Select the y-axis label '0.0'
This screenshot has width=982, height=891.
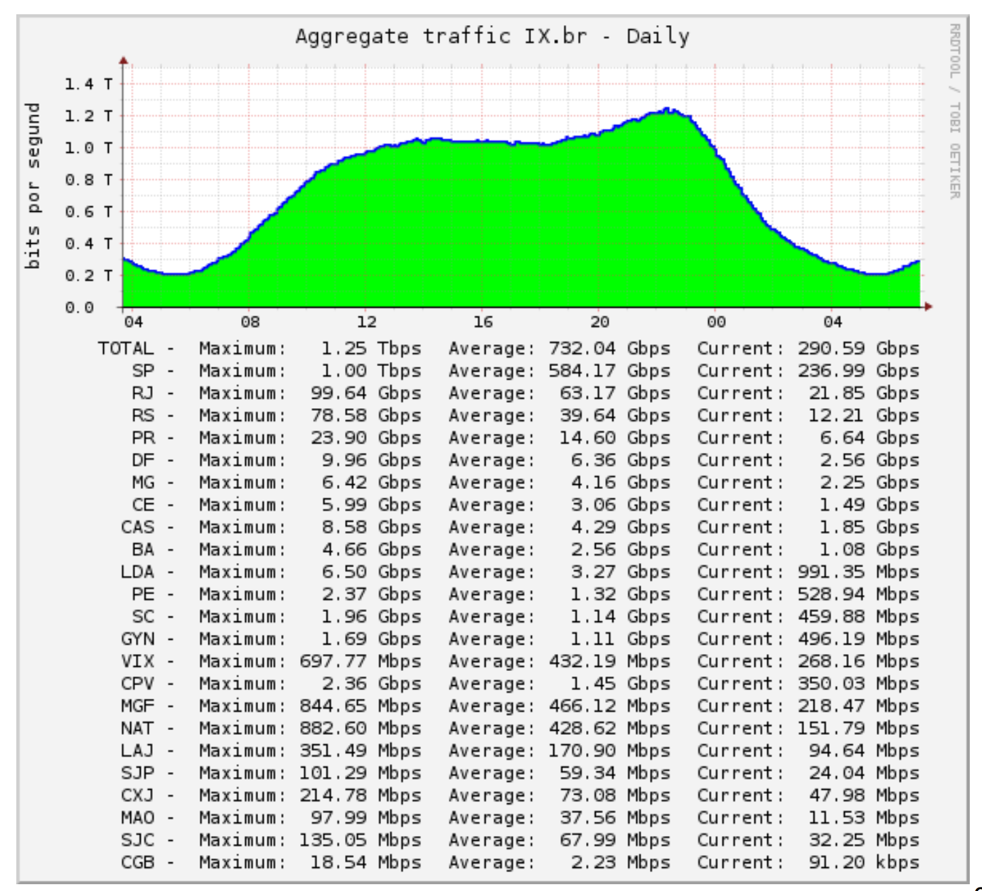click(79, 307)
